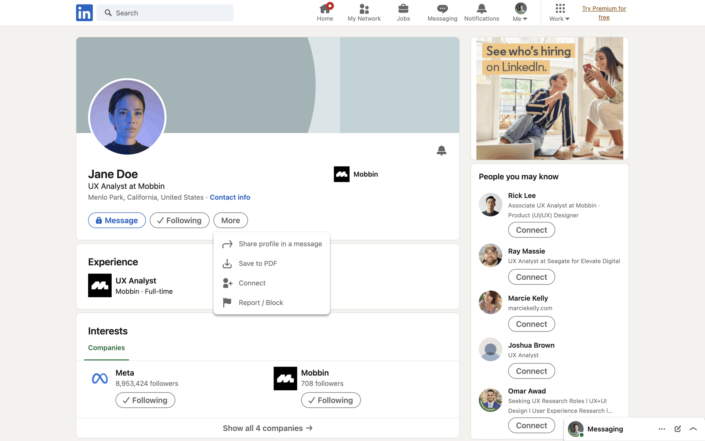705x441 pixels.
Task: Open the Jobs briefcase icon
Action: point(403,12)
